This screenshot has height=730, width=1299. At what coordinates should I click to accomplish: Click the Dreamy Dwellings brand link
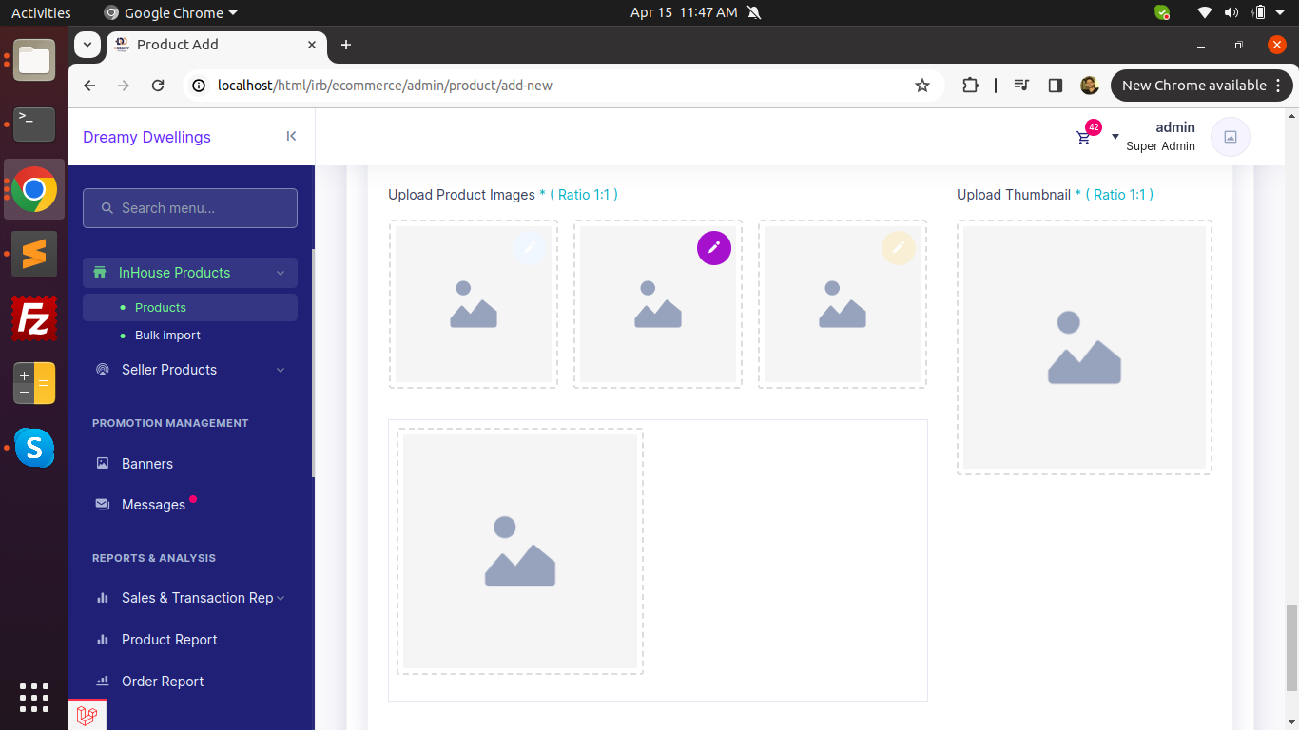pyautogui.click(x=146, y=137)
